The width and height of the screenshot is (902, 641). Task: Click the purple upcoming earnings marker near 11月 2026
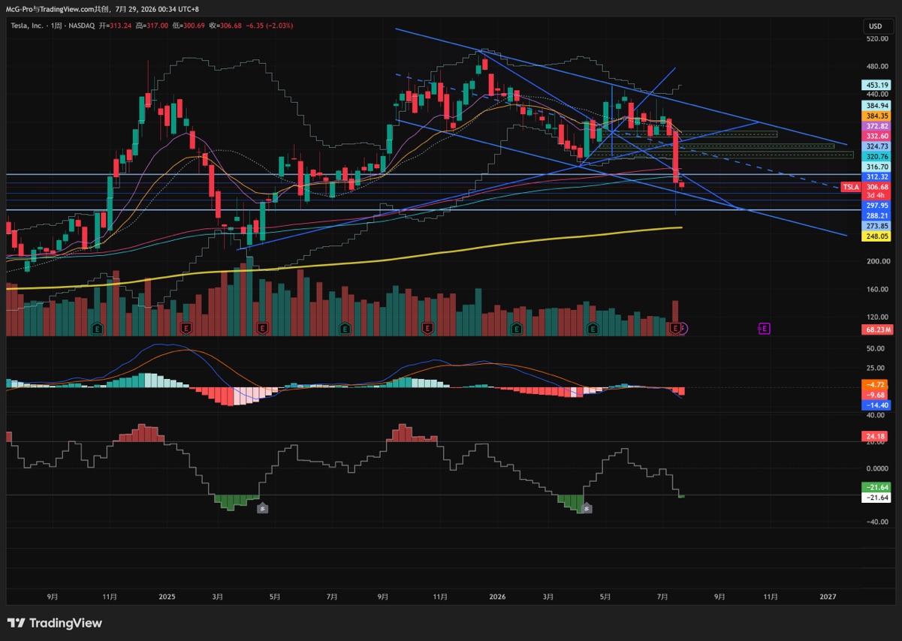[x=764, y=328]
